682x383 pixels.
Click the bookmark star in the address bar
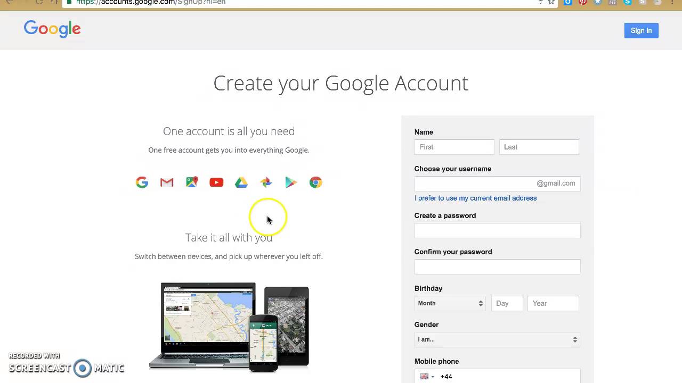coord(551,2)
